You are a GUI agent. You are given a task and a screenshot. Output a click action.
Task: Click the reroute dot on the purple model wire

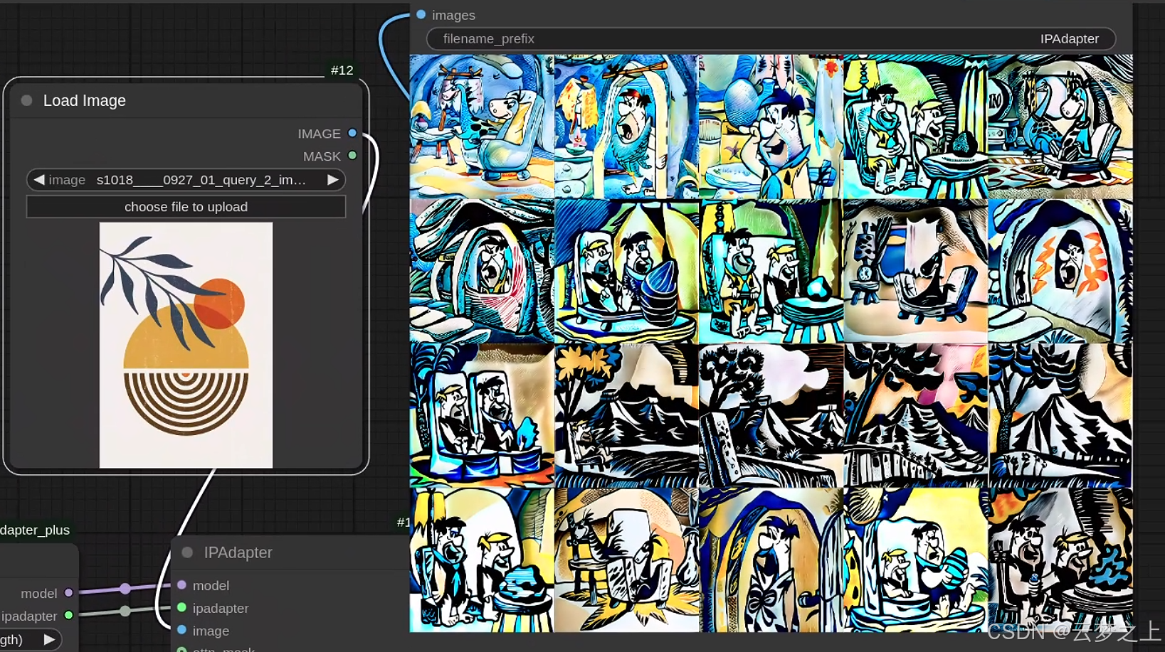[x=125, y=588]
